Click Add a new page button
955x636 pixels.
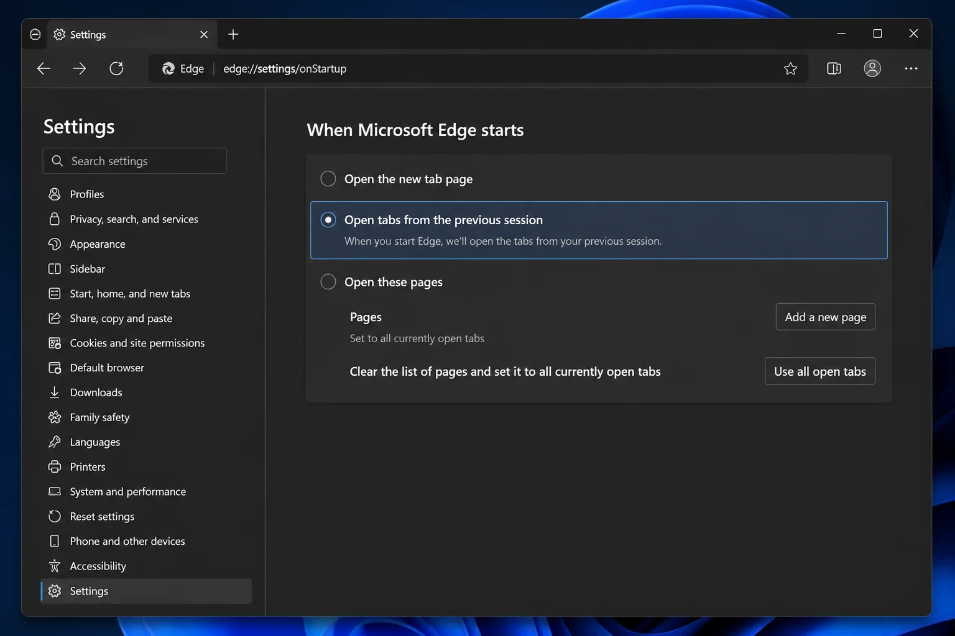825,317
